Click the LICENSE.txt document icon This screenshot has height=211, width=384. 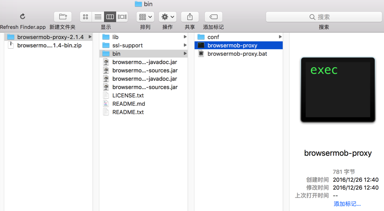point(106,95)
